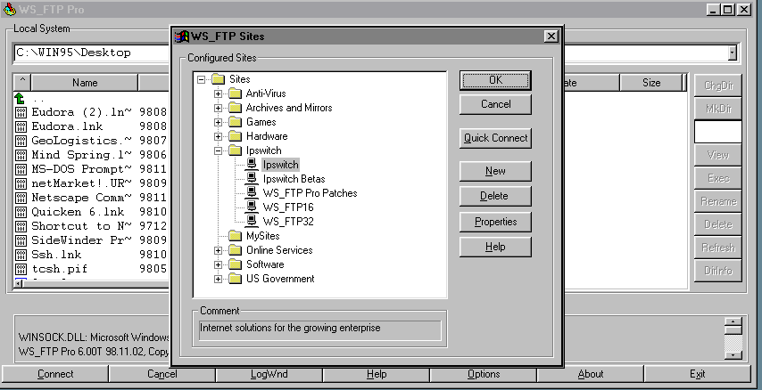Open LogWnd from the bottom bar
The width and height of the screenshot is (762, 390).
(x=269, y=374)
